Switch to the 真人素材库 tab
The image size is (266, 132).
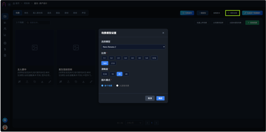tap(38, 13)
